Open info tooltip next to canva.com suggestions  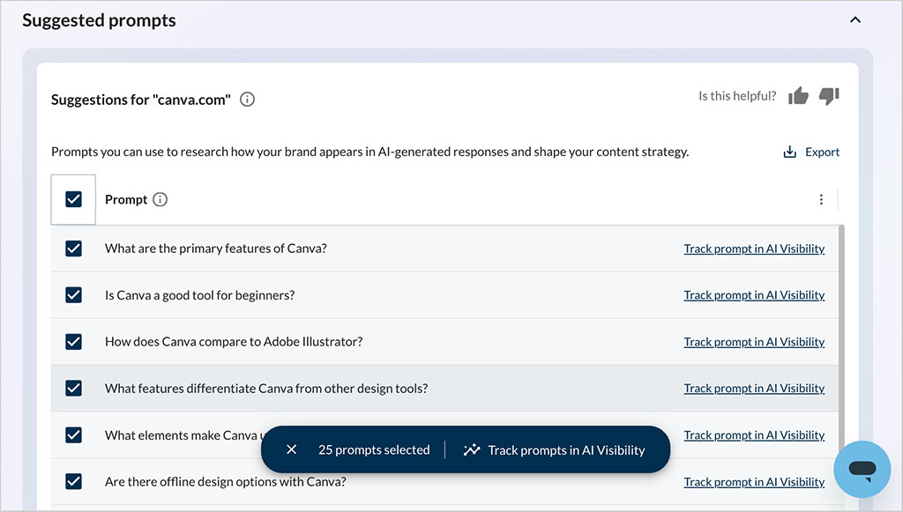click(247, 100)
